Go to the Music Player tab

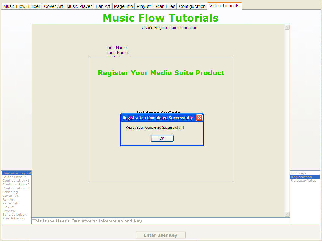tap(79, 6)
